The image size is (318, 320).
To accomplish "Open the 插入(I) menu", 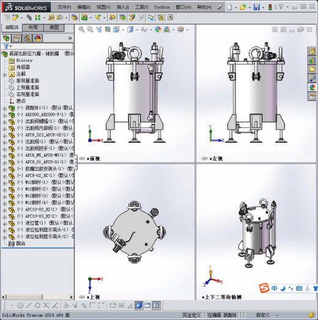I will click(122, 7).
